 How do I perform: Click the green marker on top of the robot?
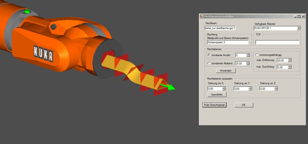27,11
